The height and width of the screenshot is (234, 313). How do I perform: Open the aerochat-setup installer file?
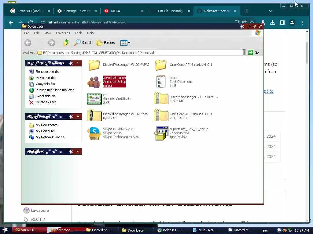94,82
